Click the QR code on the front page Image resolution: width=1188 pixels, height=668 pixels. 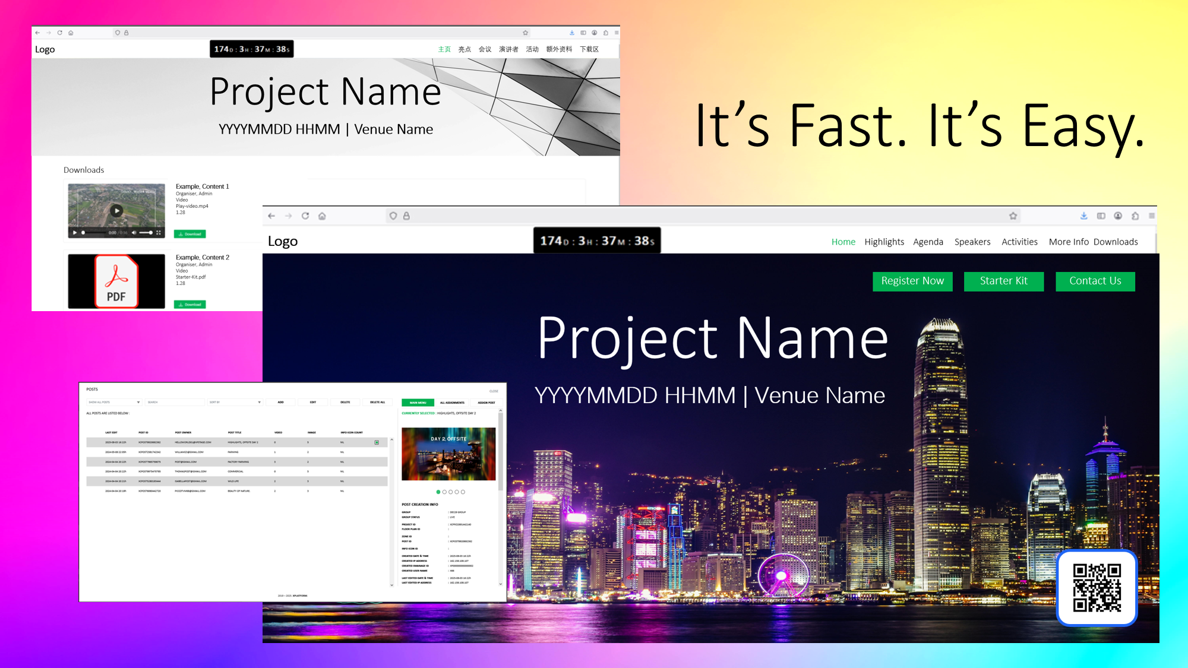pyautogui.click(x=1097, y=588)
